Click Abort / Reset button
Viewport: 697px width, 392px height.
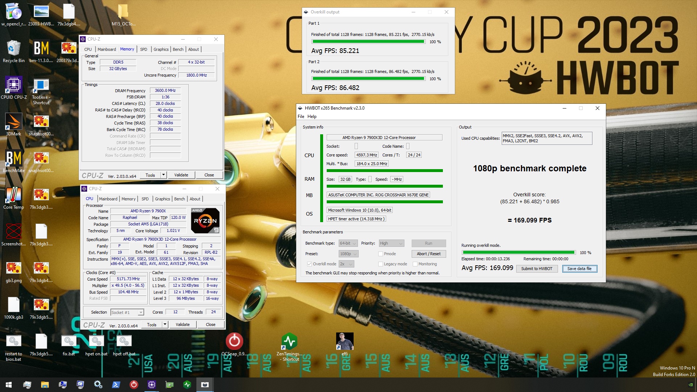tap(428, 254)
